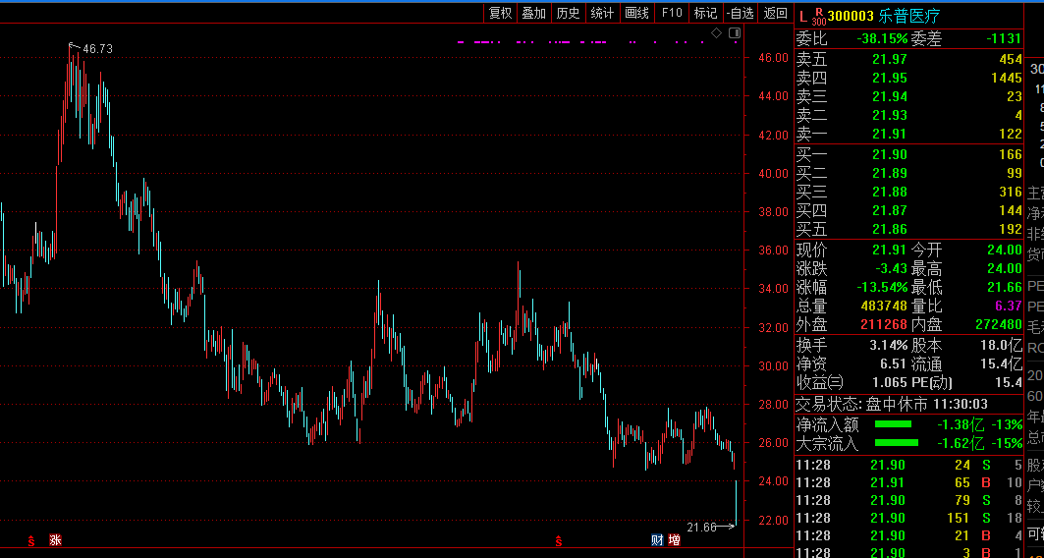Click 流通 value 15.4亿
1044x558 pixels.
1000,364
